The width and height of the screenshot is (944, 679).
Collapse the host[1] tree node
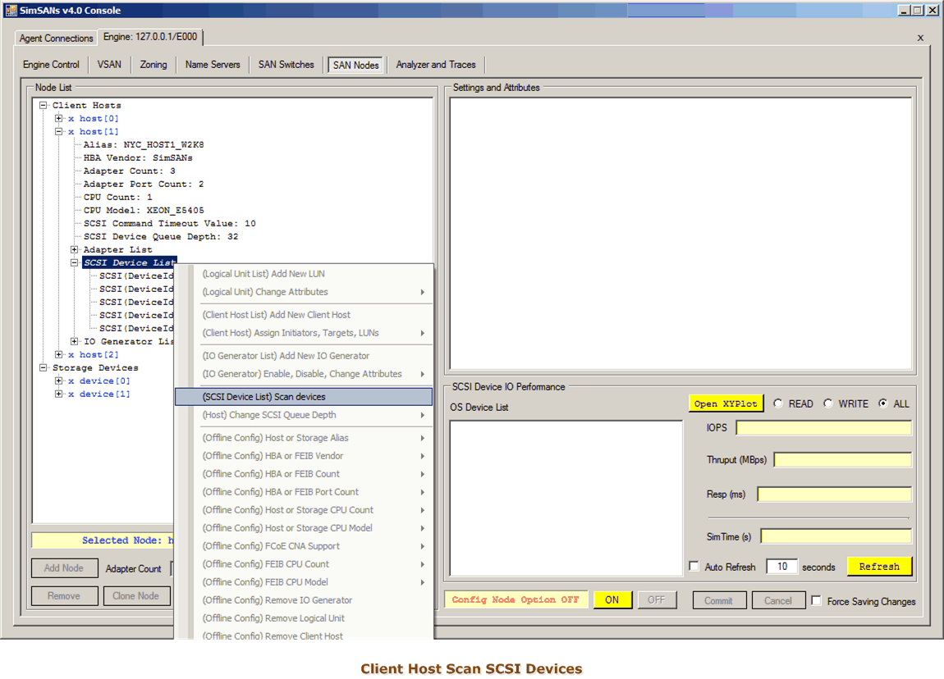[x=59, y=132]
